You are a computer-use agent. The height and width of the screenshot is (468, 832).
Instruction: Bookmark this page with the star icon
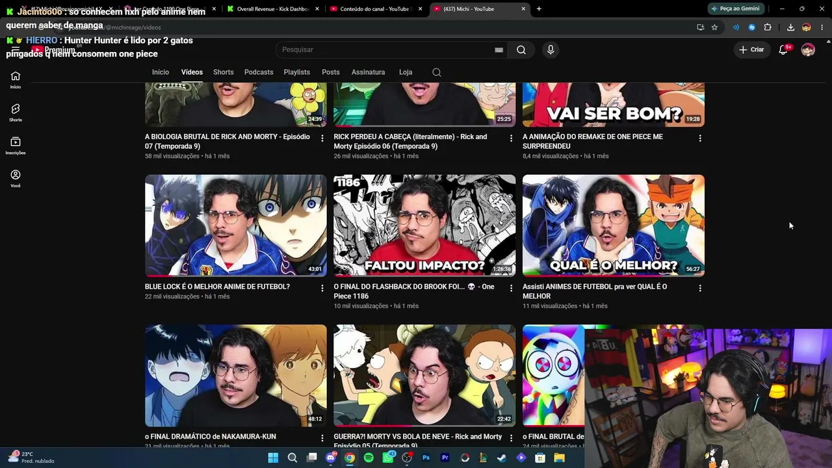tap(714, 27)
